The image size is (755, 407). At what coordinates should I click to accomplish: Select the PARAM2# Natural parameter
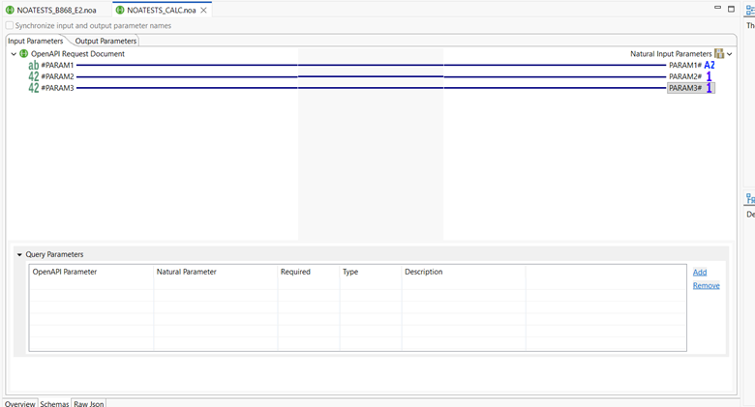[x=685, y=76]
